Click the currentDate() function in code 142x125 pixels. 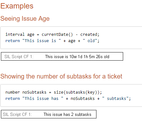[x=57, y=35]
